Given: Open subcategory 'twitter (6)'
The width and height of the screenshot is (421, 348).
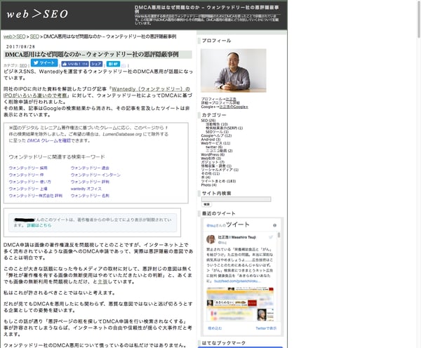Looking at the screenshot, I should coord(214,147).
